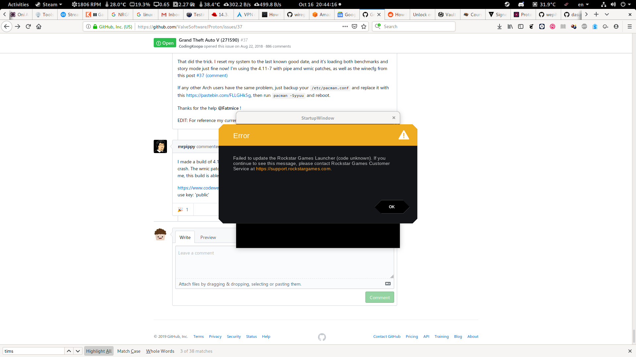
Task: Toggle Whole Words in find bar
Action: tap(160, 351)
